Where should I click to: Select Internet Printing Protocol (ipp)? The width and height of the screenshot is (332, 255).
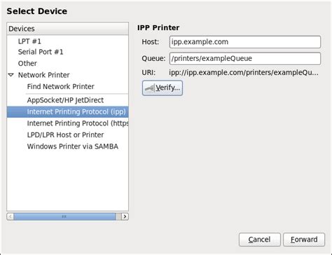pyautogui.click(x=68, y=112)
